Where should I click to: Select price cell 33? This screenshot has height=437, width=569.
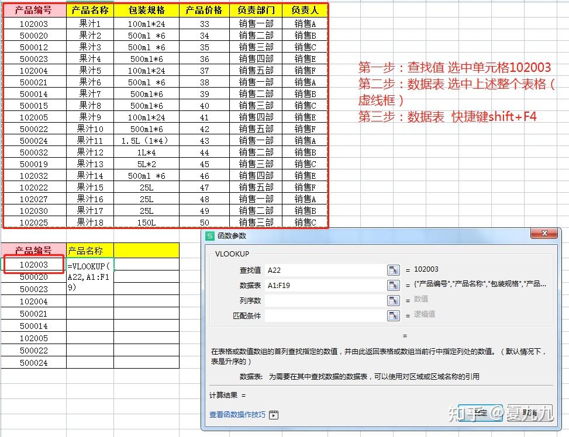pyautogui.click(x=204, y=23)
